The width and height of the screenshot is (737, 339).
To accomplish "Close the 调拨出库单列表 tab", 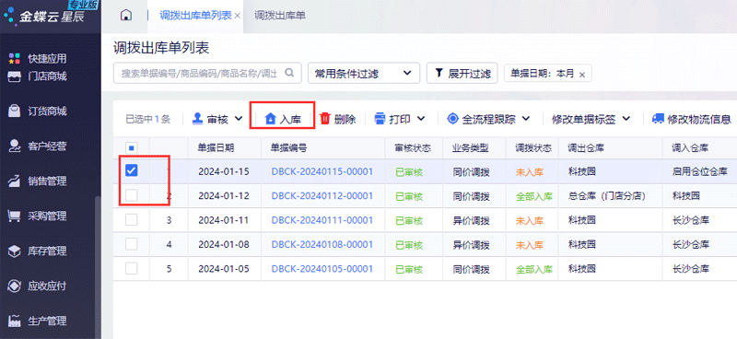I will pyautogui.click(x=238, y=16).
